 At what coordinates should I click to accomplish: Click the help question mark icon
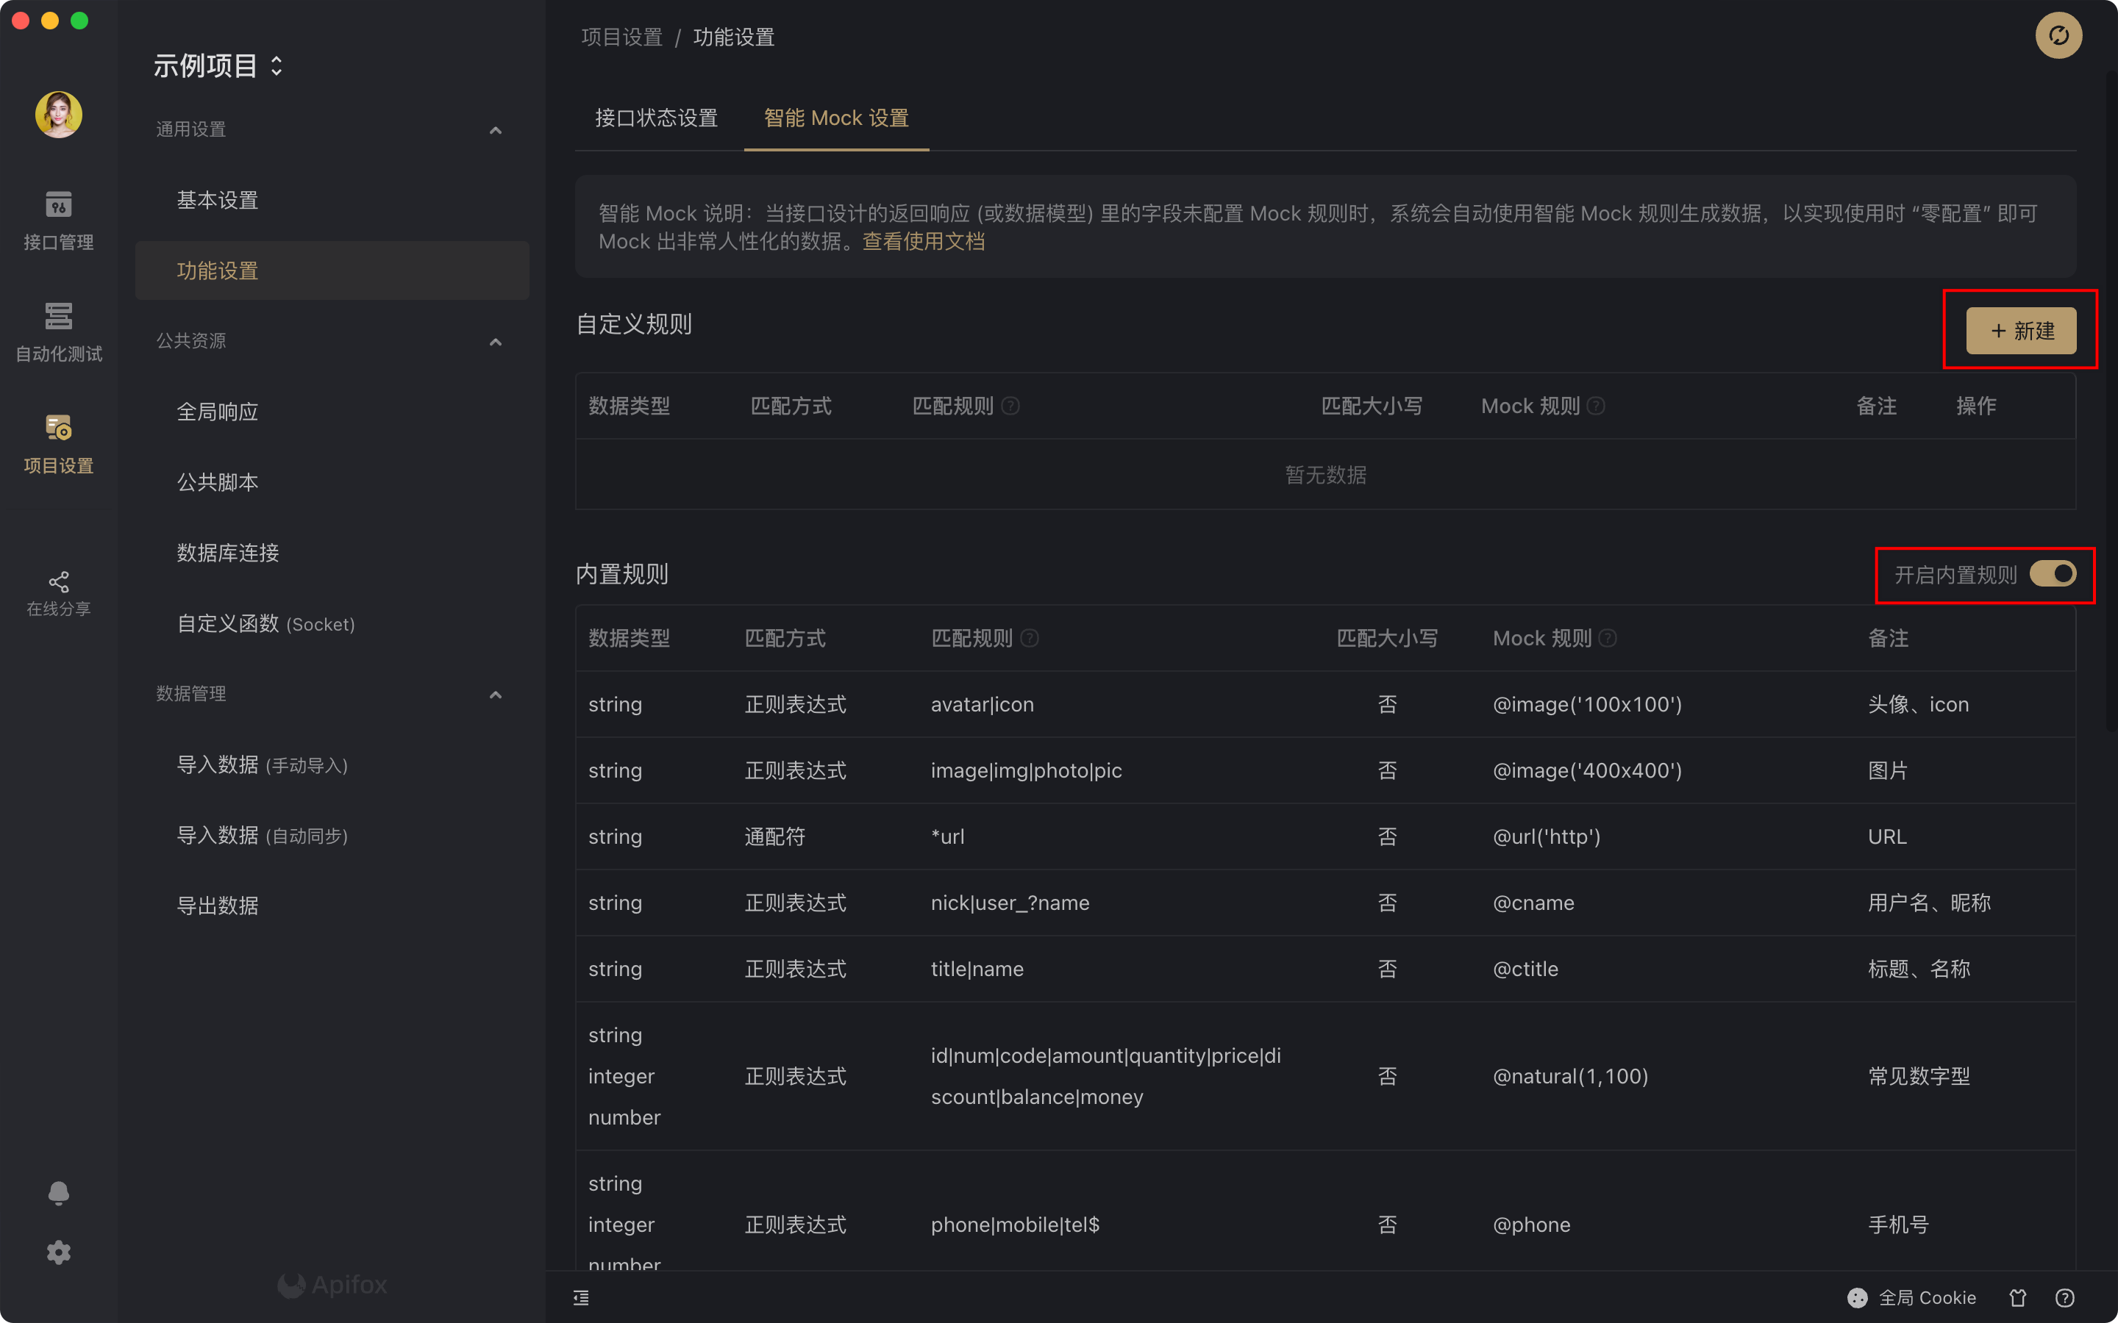click(x=2064, y=1297)
